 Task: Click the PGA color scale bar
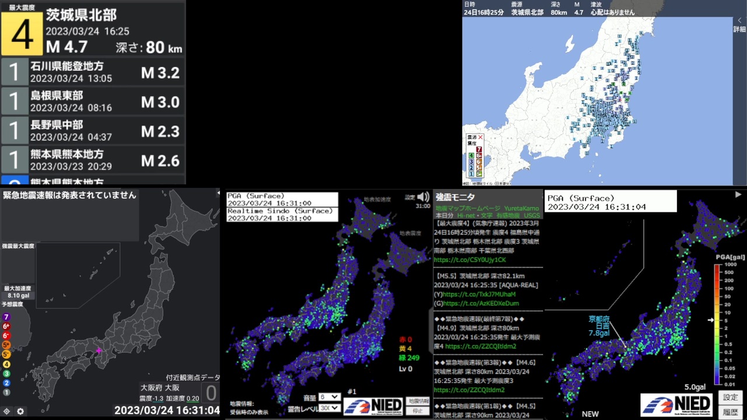tap(717, 325)
